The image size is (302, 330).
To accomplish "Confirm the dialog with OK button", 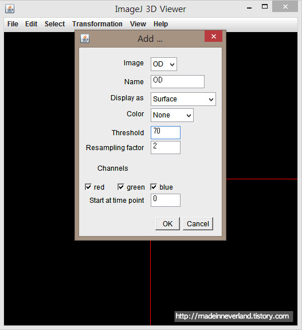I will tap(167, 223).
